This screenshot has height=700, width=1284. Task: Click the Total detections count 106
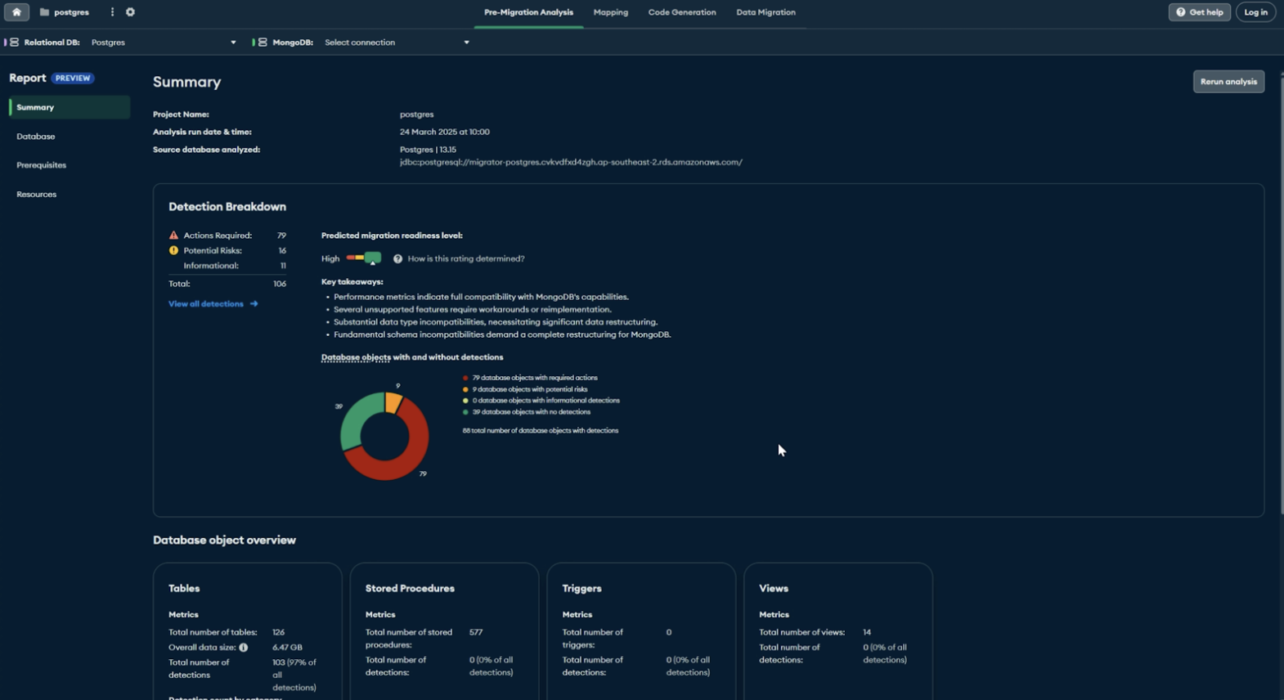280,284
